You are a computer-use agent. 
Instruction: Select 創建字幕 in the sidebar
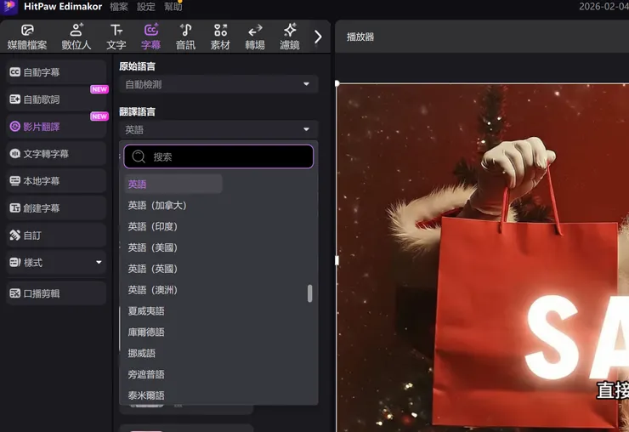click(x=56, y=208)
